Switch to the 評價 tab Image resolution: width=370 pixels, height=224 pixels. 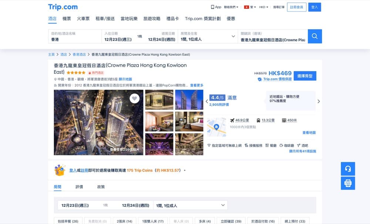pos(79,187)
